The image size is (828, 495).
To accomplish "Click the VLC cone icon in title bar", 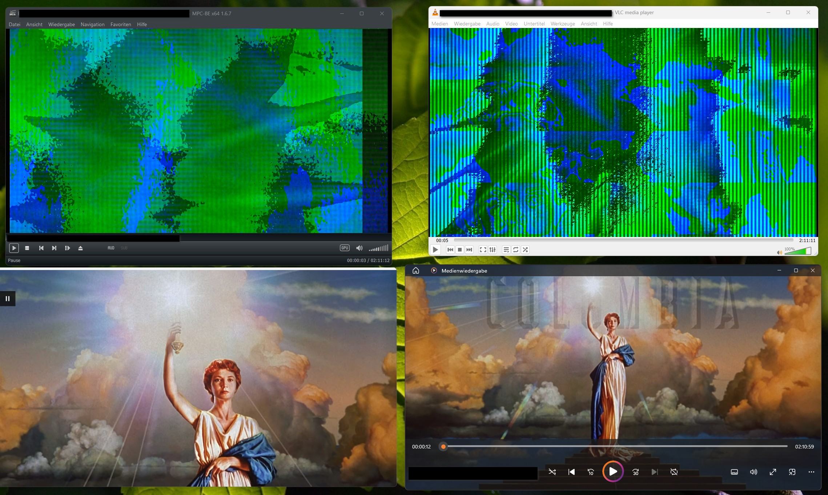I will (435, 13).
